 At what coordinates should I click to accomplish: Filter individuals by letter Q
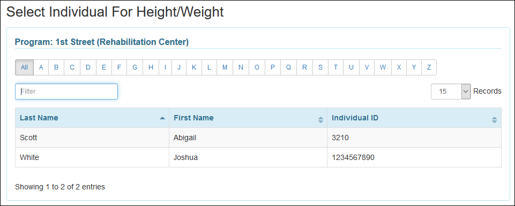click(288, 67)
